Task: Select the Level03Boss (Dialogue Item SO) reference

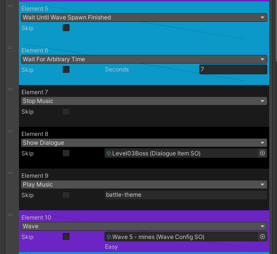Action: (181, 153)
